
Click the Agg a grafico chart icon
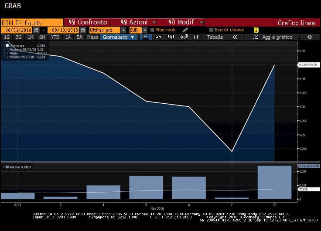point(256,37)
